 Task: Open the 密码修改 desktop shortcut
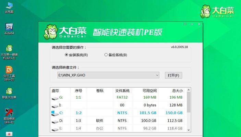tap(9, 116)
